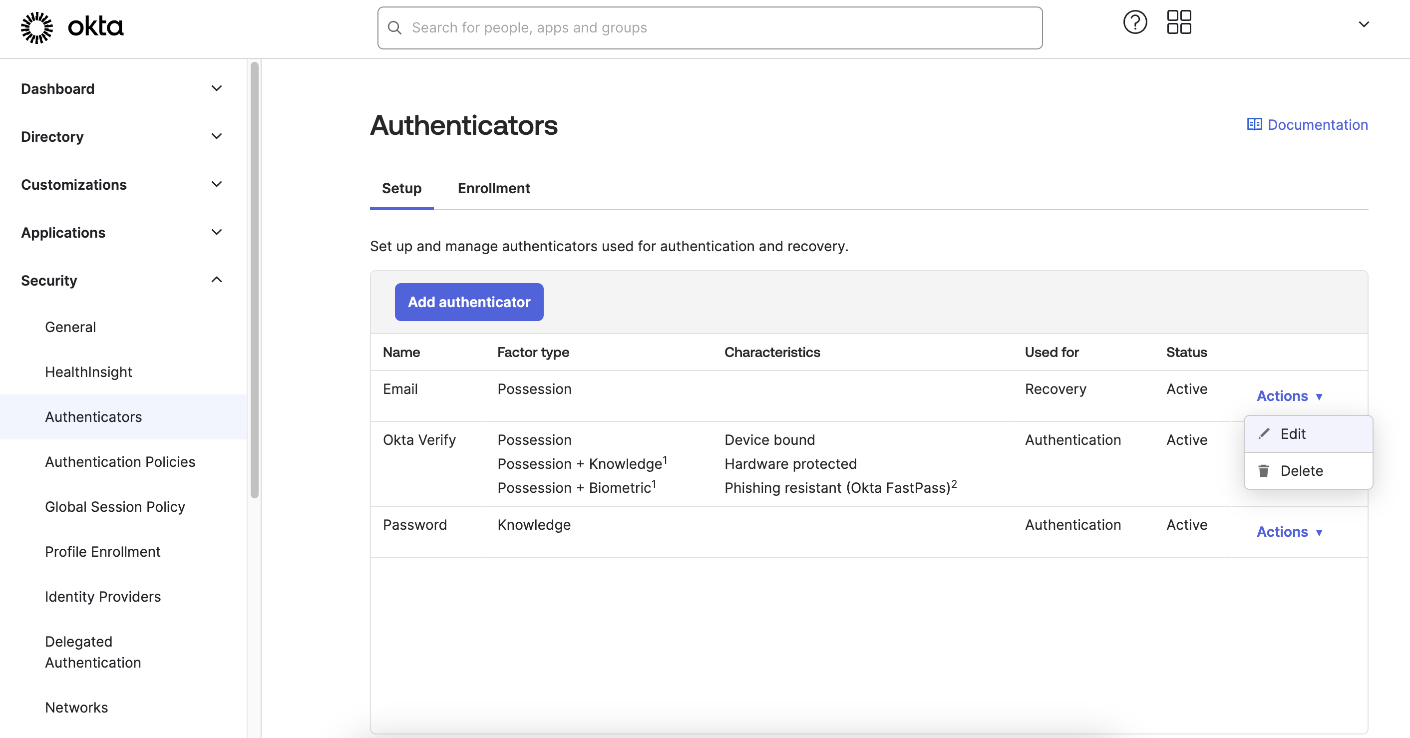The height and width of the screenshot is (738, 1410).
Task: Click the sidebar vertical scrollbar
Action: point(255,279)
